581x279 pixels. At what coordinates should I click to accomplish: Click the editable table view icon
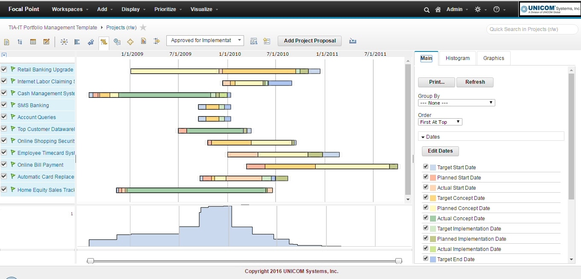(x=46, y=42)
